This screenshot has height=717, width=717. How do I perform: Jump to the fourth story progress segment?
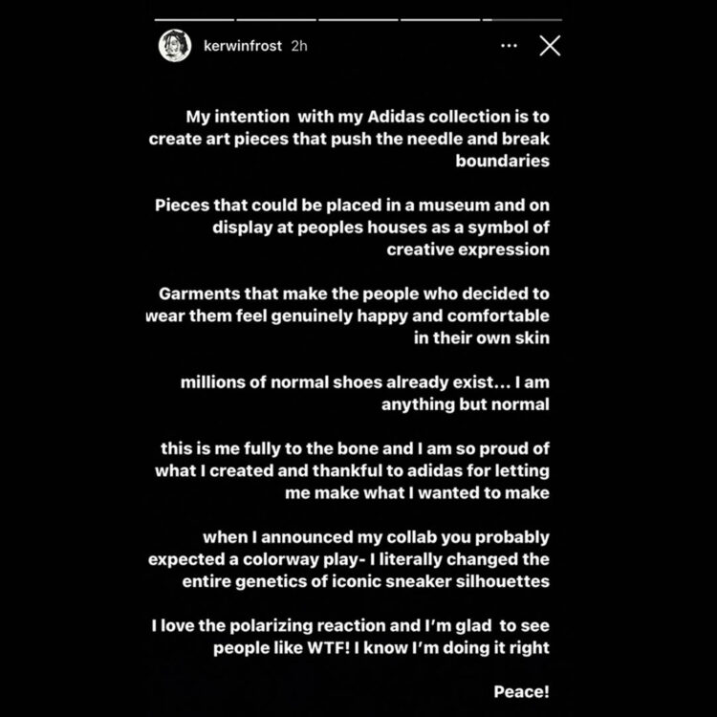point(441,20)
